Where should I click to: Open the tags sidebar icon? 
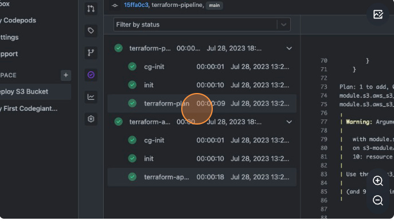pyautogui.click(x=91, y=30)
